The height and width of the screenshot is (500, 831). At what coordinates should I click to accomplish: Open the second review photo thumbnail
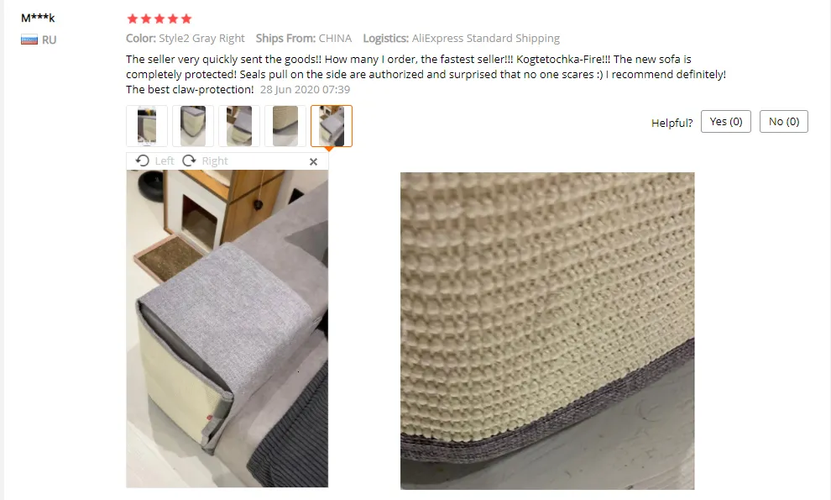(193, 126)
